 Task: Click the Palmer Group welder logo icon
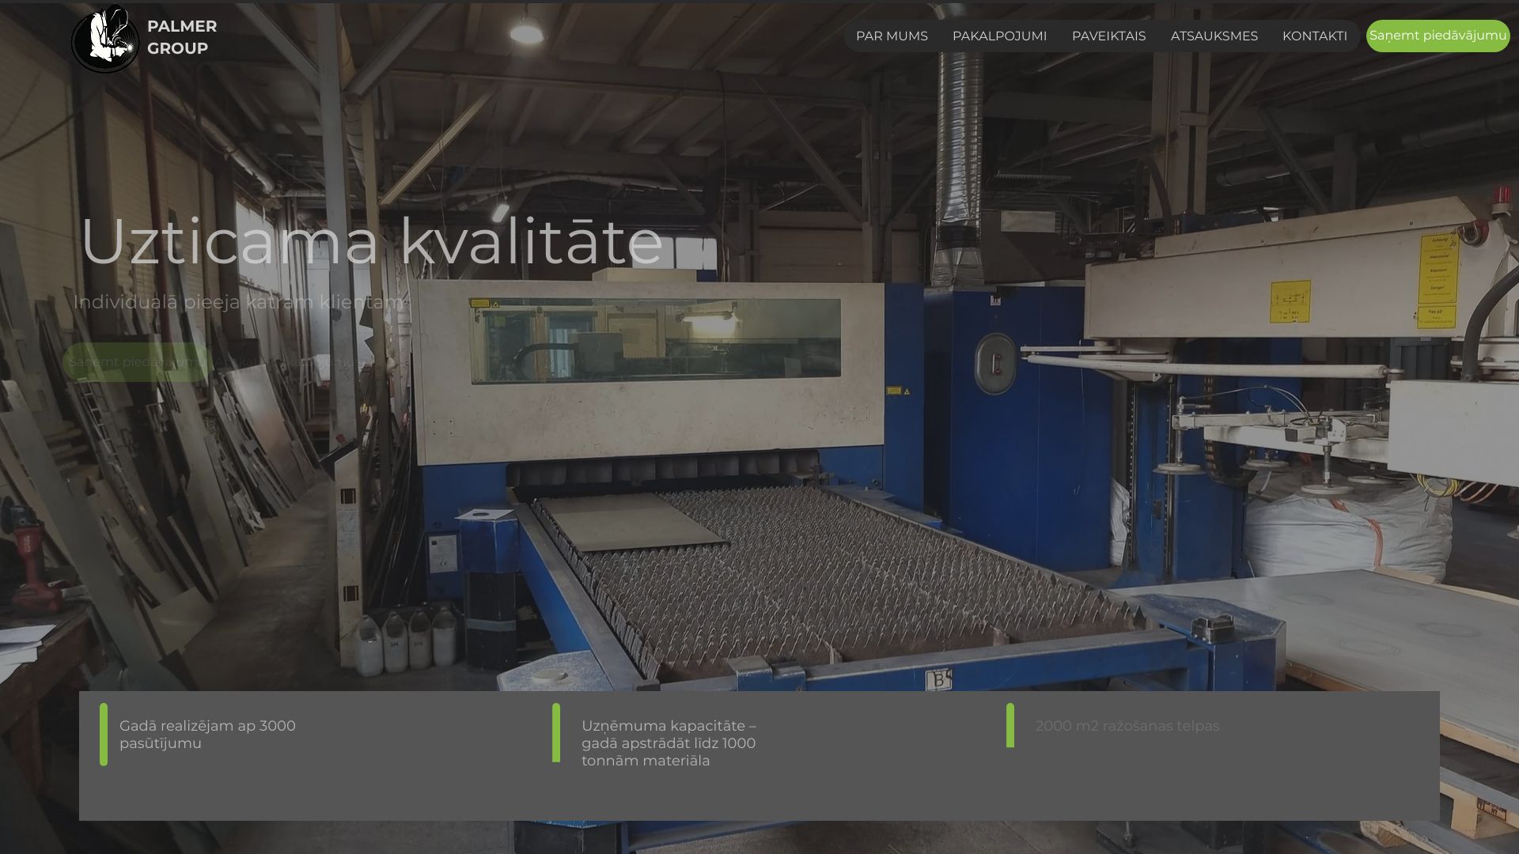(104, 40)
